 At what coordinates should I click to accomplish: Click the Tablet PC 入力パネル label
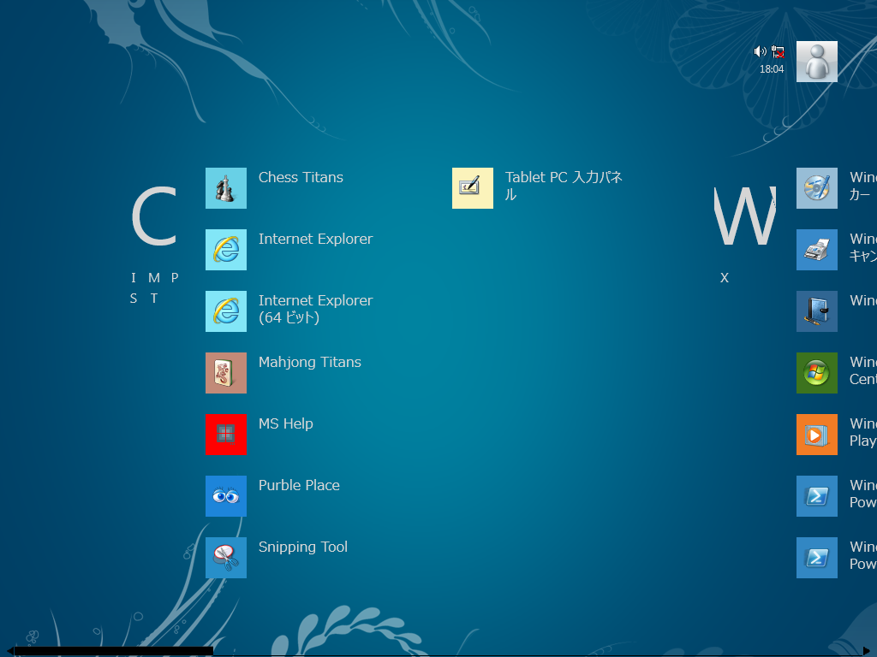click(x=564, y=186)
